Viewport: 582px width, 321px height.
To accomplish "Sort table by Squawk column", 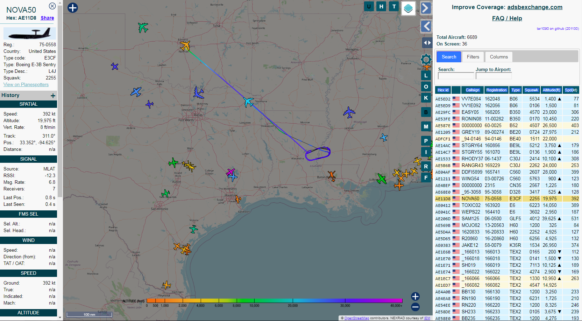I will tap(531, 90).
